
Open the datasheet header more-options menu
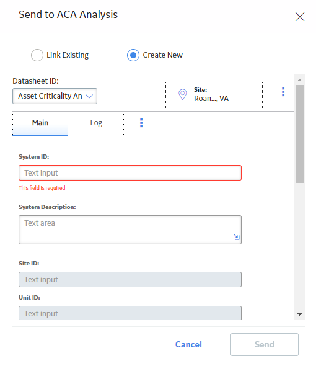(x=283, y=92)
